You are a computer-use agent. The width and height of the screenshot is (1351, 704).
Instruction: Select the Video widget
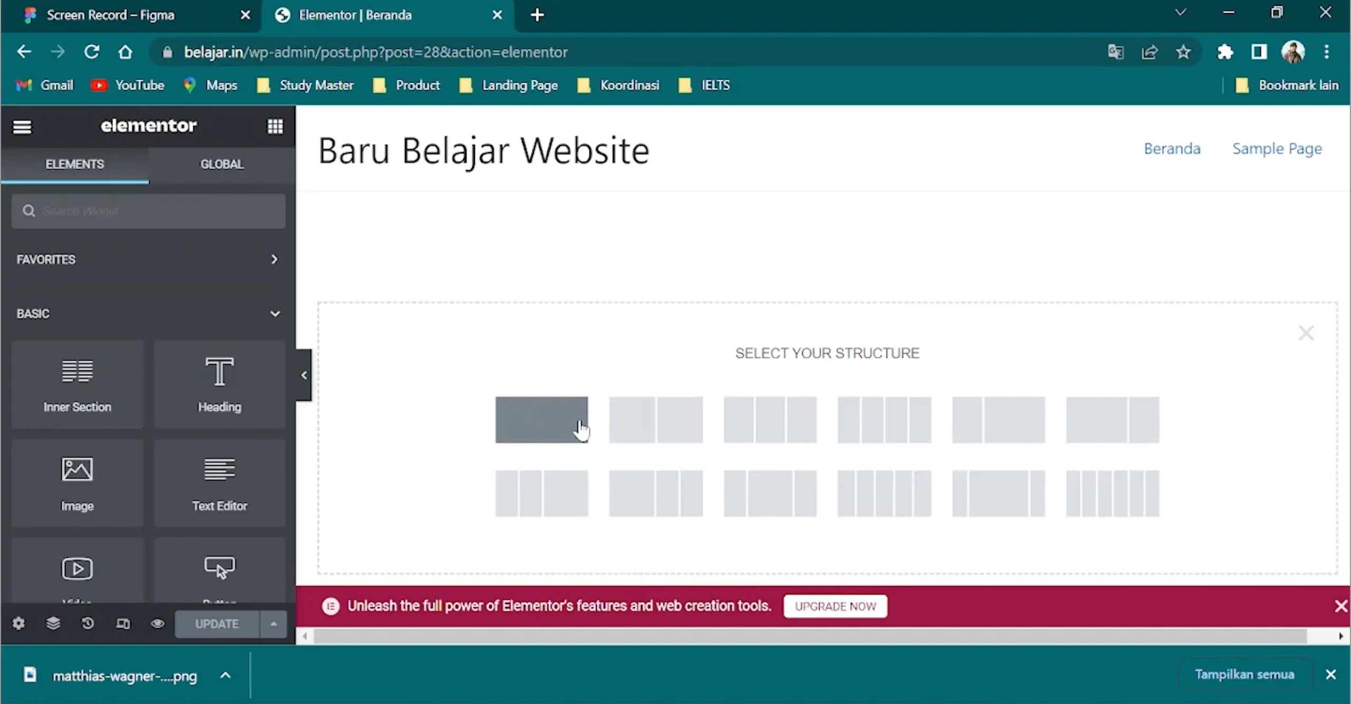(77, 571)
